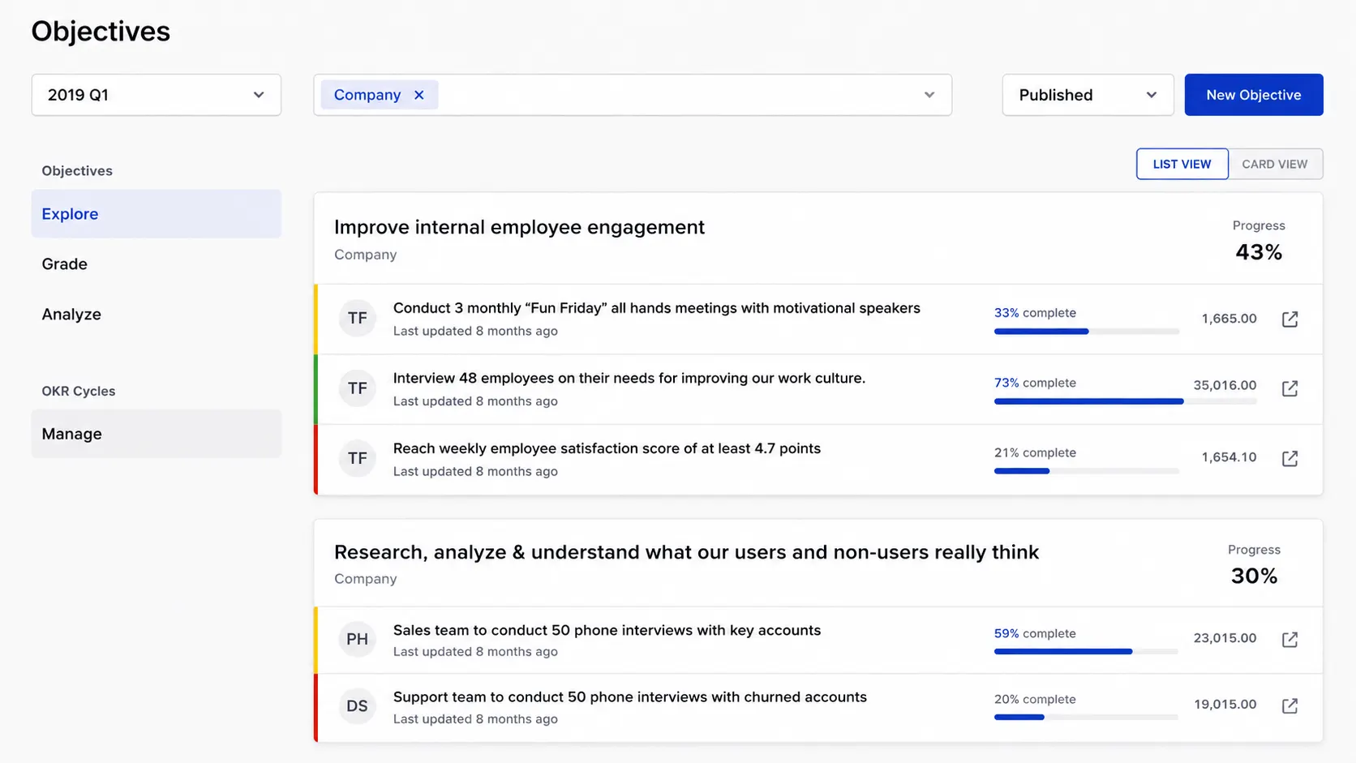Open key result Interview 48 employees

tap(629, 378)
